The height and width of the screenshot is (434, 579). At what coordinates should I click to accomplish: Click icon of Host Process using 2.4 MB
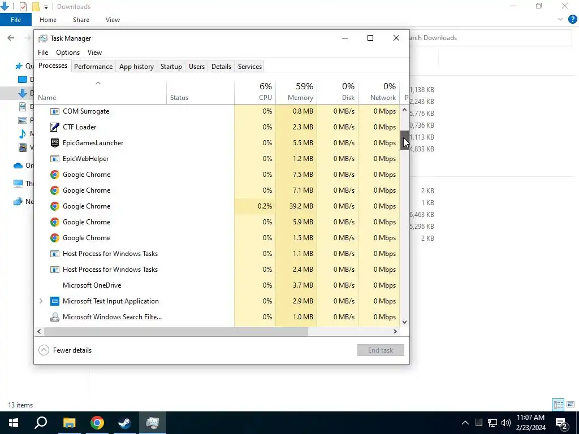click(55, 270)
